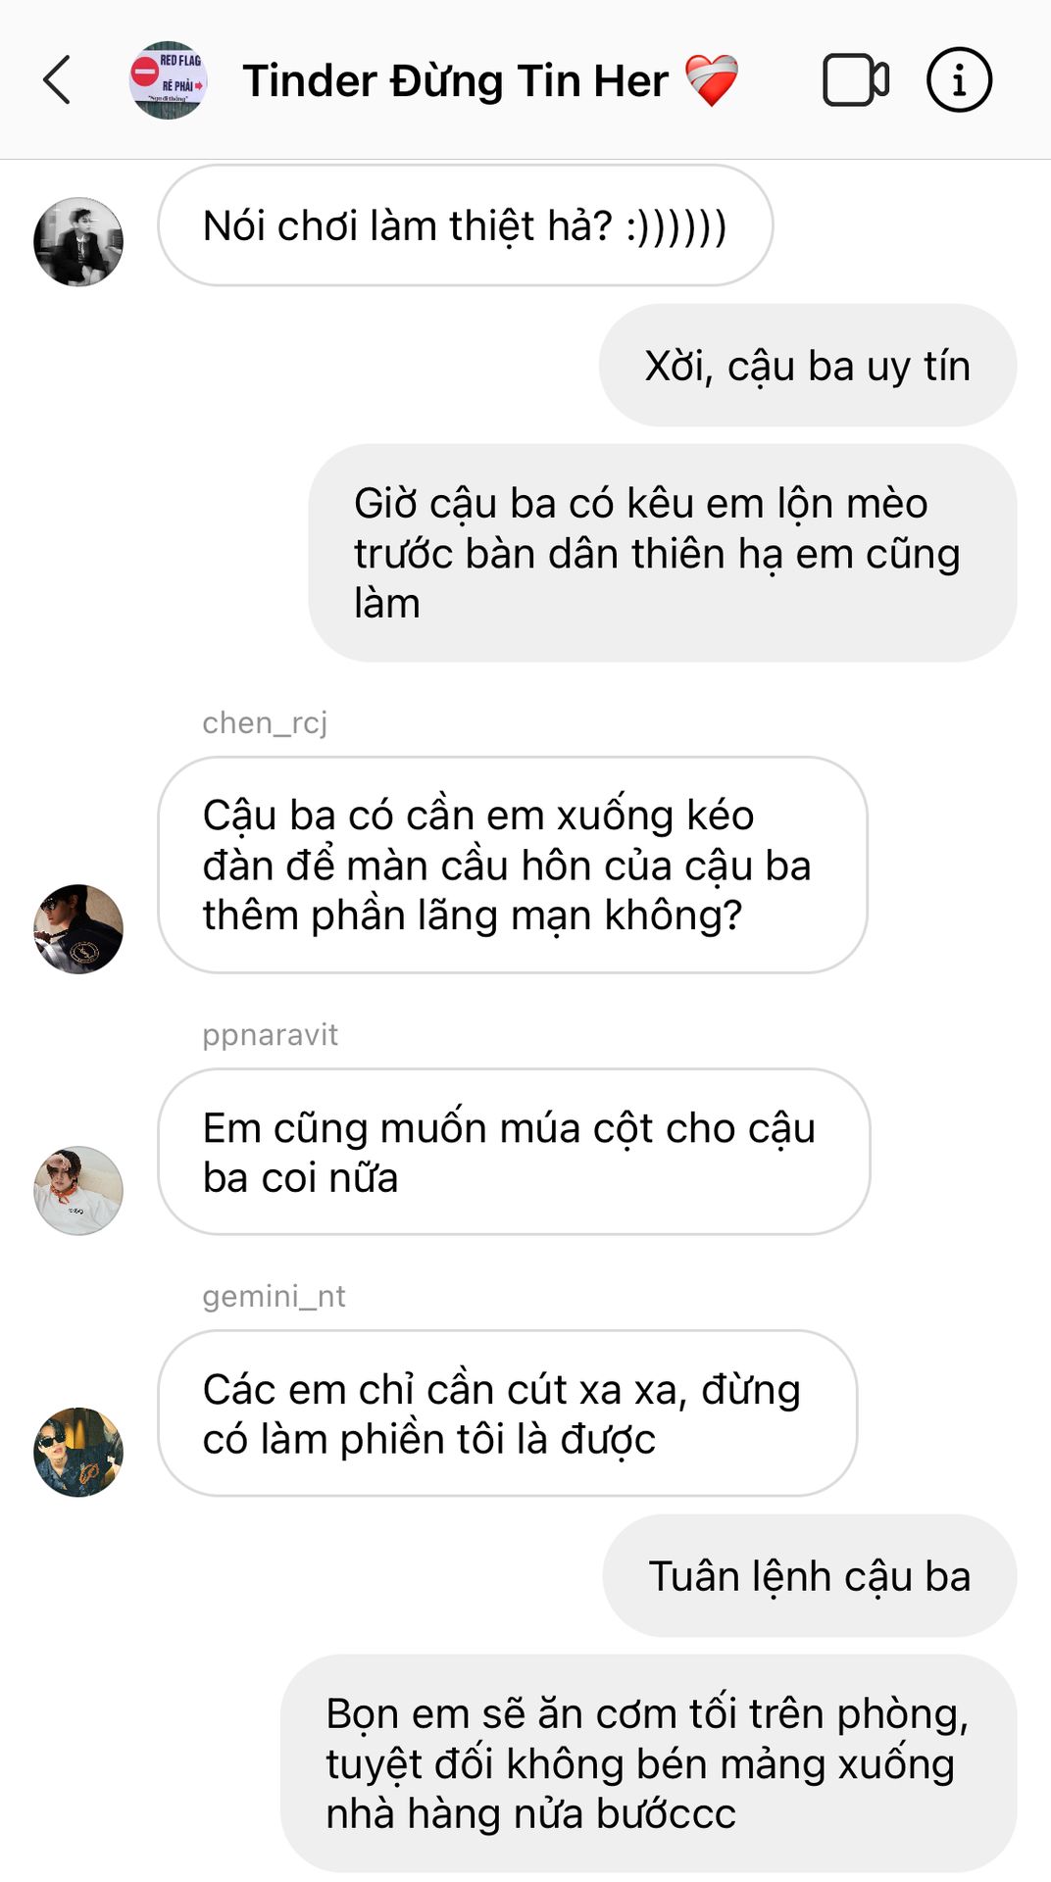Select the chen_rcj username label

pos(265,722)
